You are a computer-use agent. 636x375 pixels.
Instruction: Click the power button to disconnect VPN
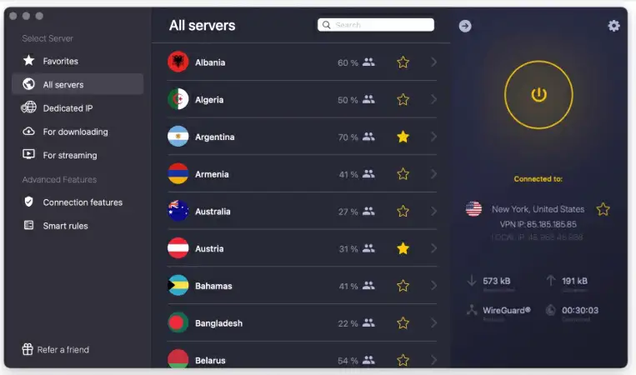538,95
